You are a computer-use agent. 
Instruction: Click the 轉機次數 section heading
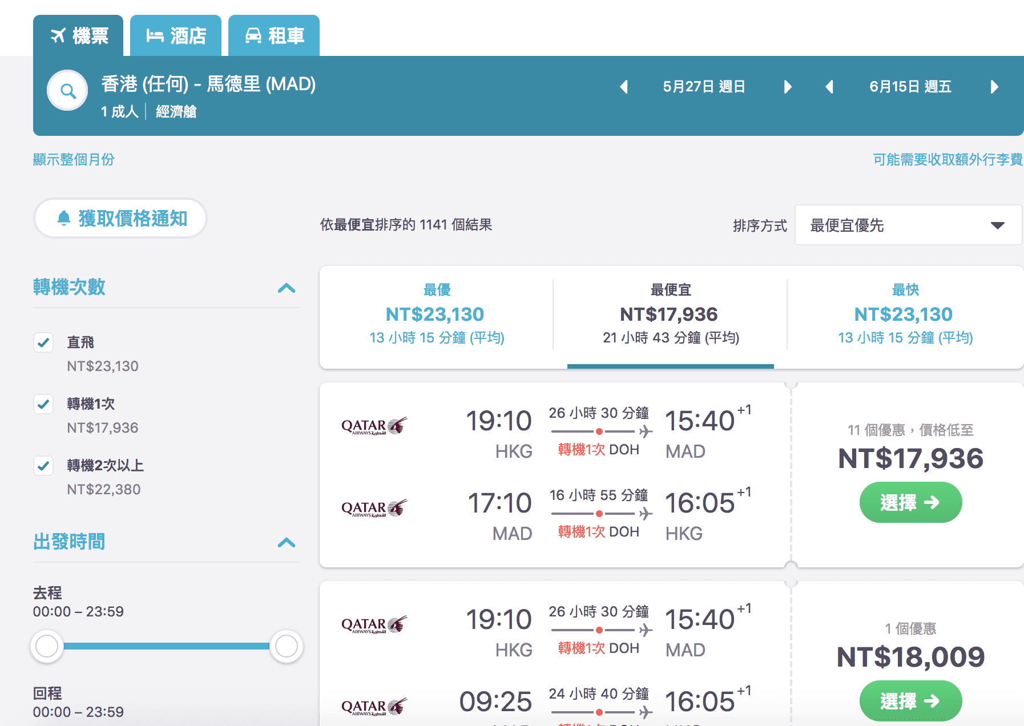(69, 287)
